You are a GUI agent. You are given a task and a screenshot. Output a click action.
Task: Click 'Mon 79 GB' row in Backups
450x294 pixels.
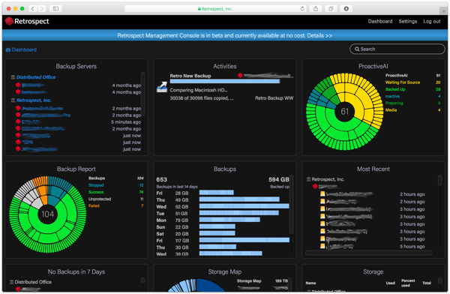208,220
